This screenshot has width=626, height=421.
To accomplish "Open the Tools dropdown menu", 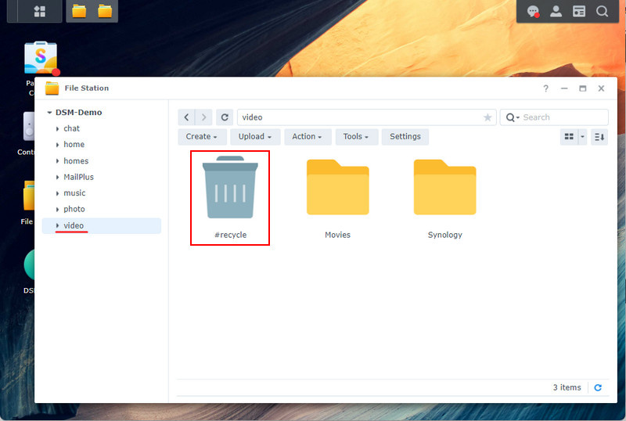I will click(357, 137).
